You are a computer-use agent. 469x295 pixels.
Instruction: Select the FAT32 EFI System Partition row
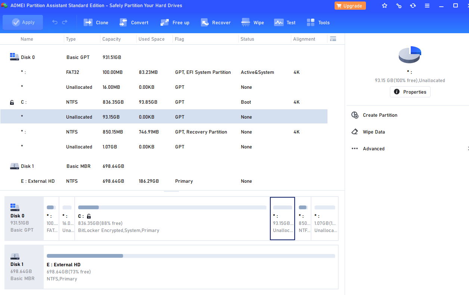[x=164, y=72]
